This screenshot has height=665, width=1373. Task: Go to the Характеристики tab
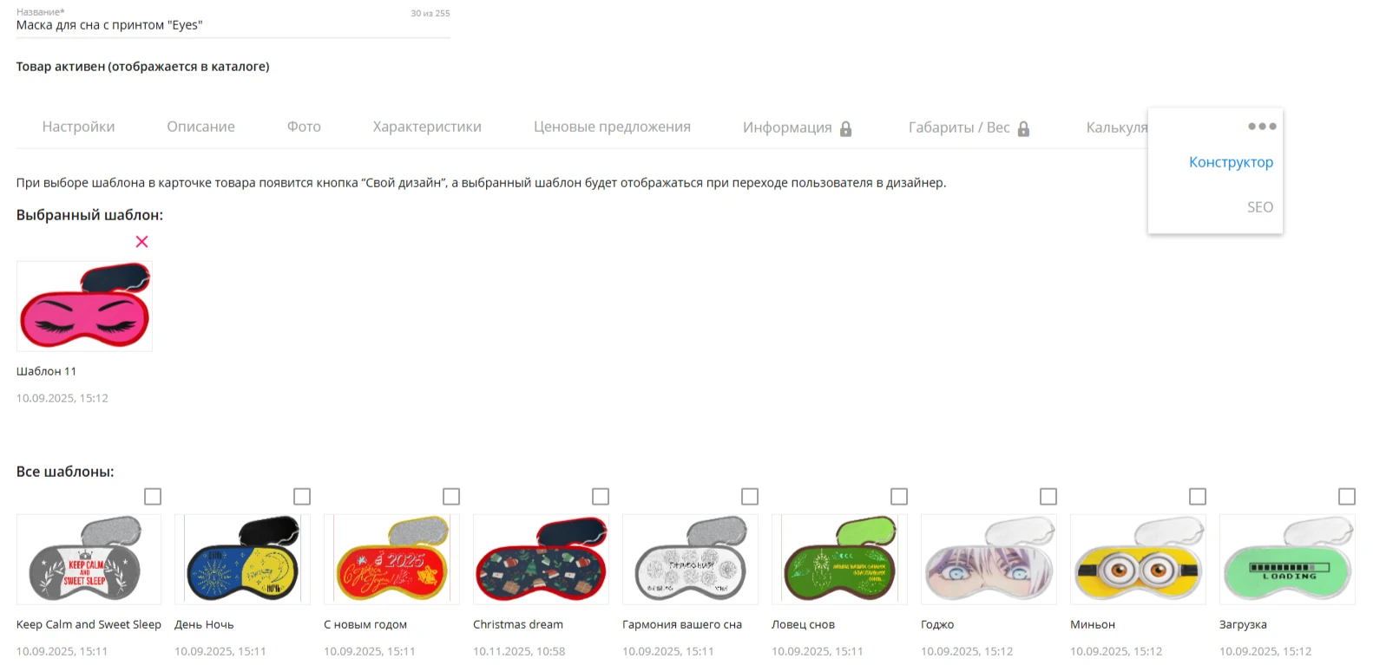pos(427,127)
